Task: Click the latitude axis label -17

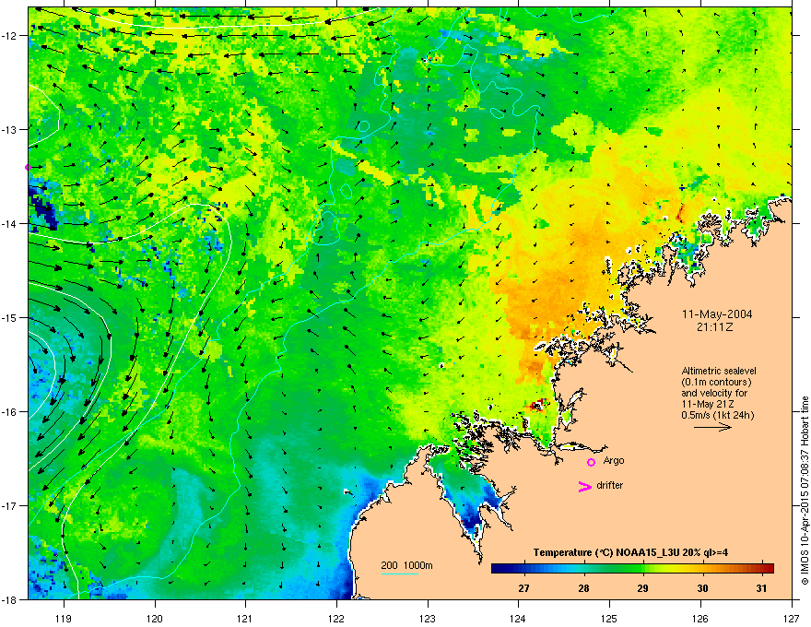Action: (10, 505)
